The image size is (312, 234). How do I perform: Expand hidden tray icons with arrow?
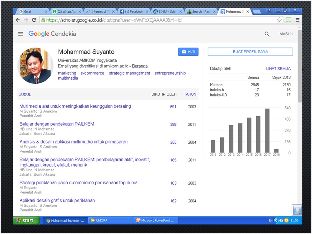pyautogui.click(x=276, y=220)
